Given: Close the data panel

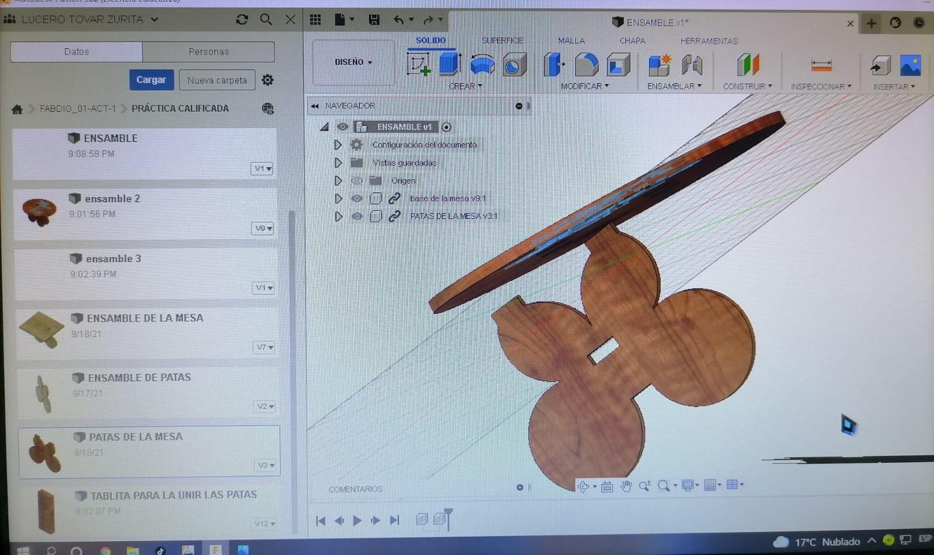Looking at the screenshot, I should click(290, 19).
